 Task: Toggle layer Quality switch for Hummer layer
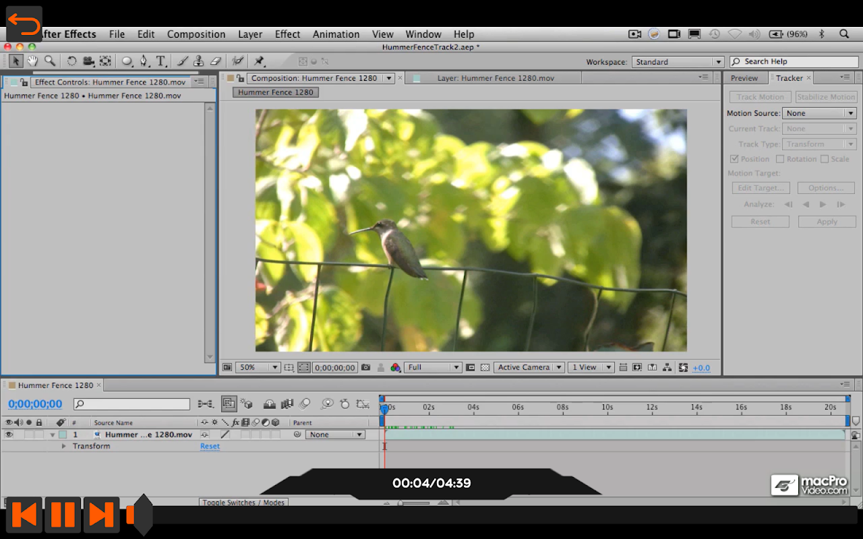[x=225, y=435]
